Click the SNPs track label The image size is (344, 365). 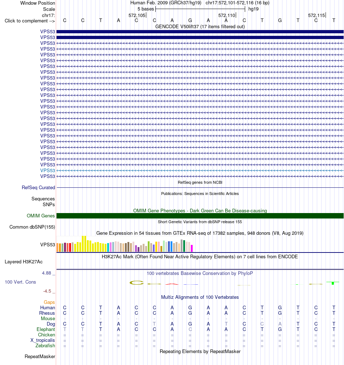click(x=49, y=204)
